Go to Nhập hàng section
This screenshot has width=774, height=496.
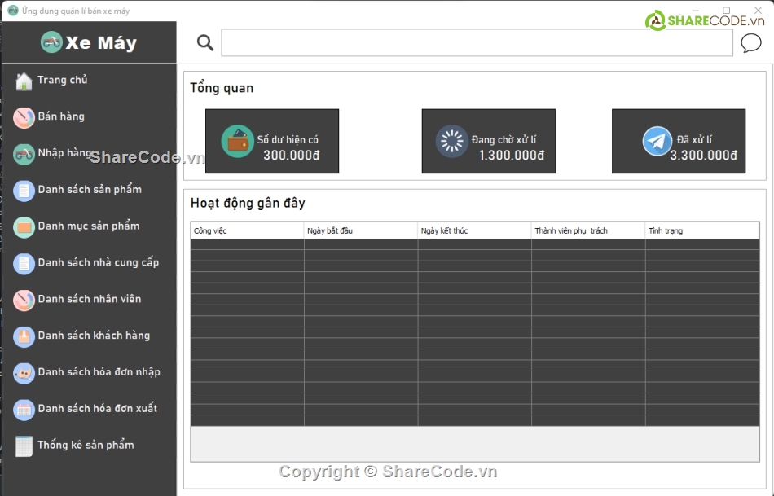pyautogui.click(x=65, y=153)
